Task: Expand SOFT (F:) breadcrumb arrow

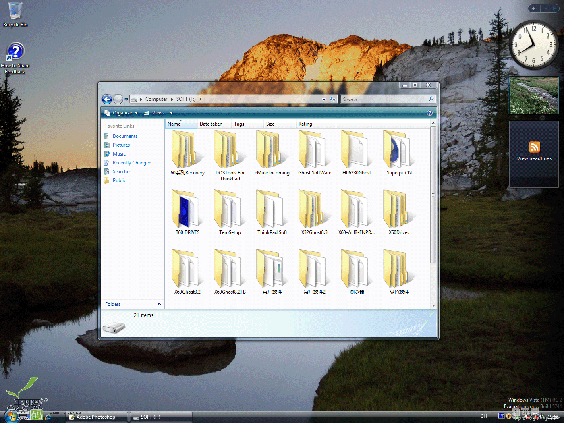Action: [x=200, y=99]
